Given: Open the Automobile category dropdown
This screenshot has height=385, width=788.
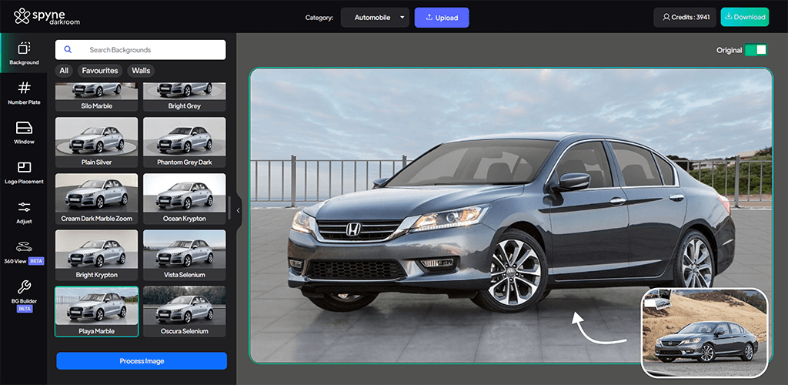Looking at the screenshot, I should (375, 18).
